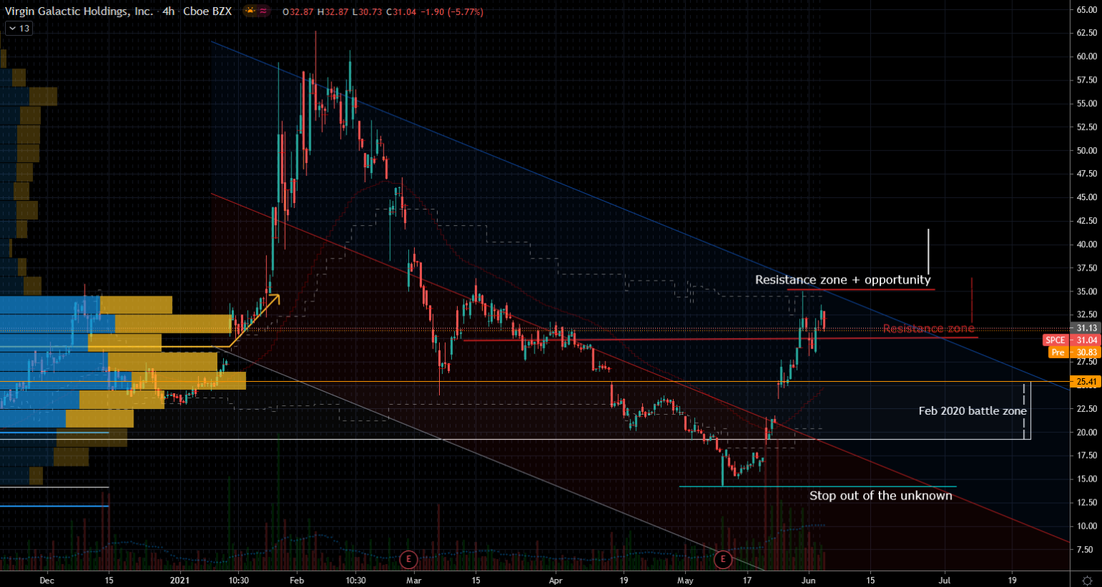
Task: Click Virgin Galactic Holdings symbol title
Action: (x=79, y=11)
